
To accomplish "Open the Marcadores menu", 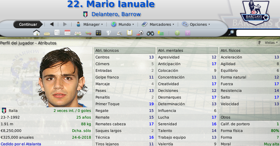I will (x=158, y=24).
